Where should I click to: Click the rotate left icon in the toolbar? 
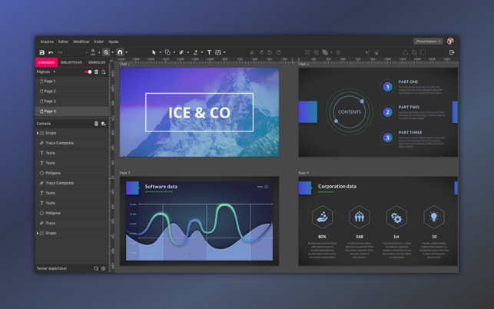coord(270,52)
